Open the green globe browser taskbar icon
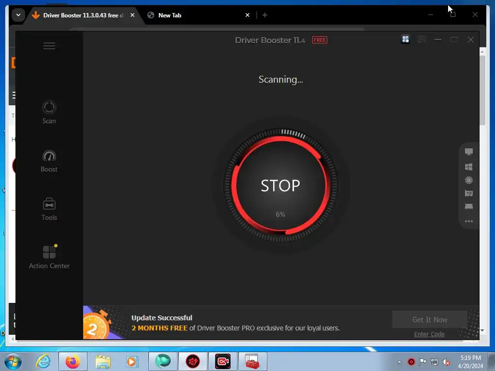This screenshot has width=495, height=371. 163,361
